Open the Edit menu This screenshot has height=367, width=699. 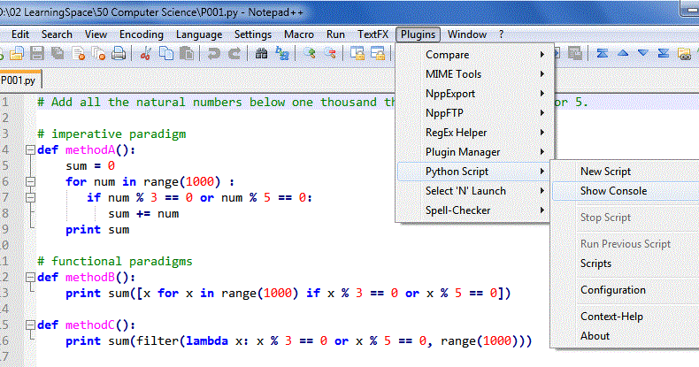20,34
